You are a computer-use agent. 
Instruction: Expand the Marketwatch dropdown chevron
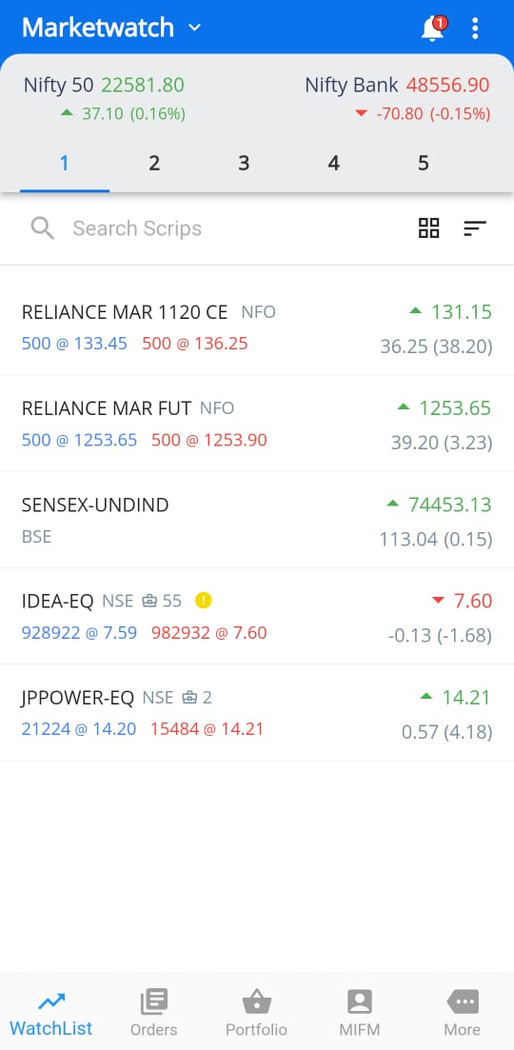194,29
